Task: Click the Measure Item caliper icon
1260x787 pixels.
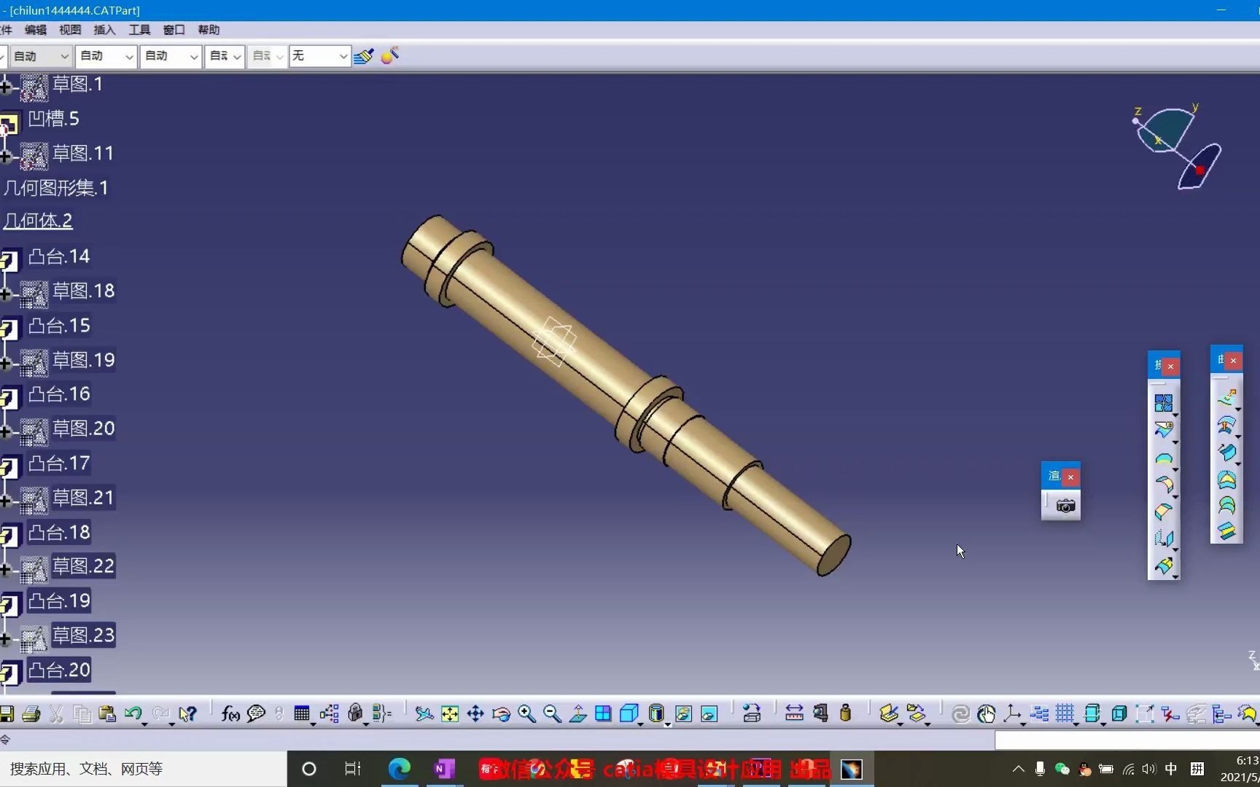Action: pyautogui.click(x=820, y=714)
